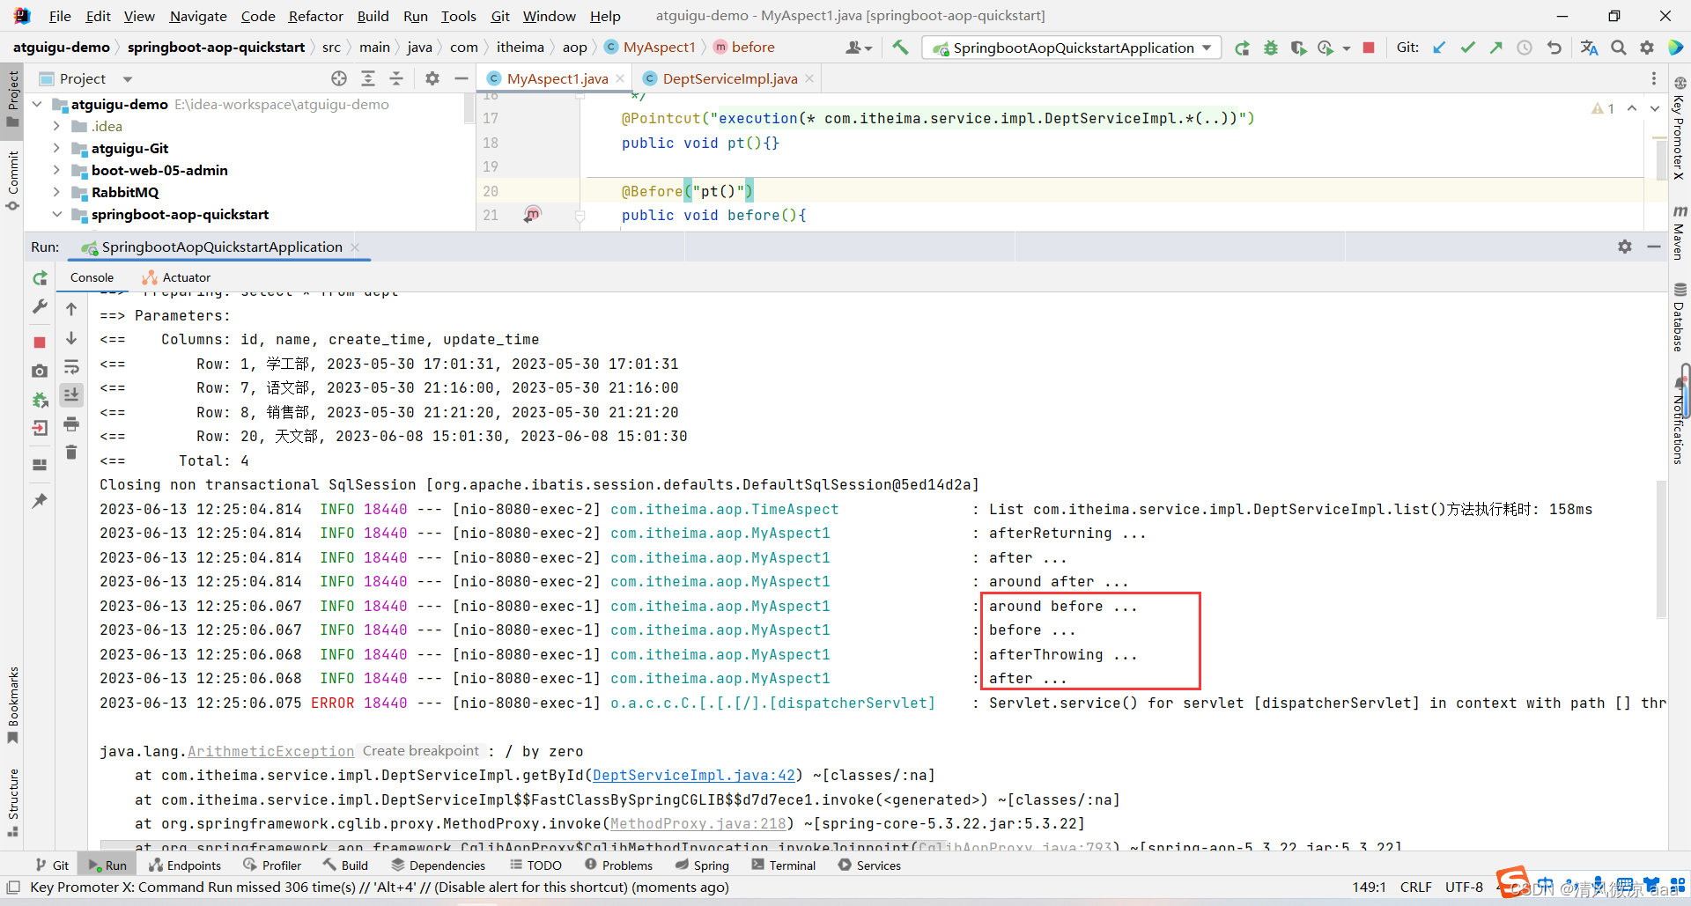Viewport: 1691px width, 906px height.
Task: Click the print icon in console toolbar
Action: (71, 424)
